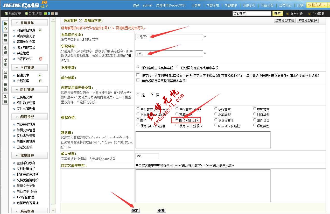This screenshot has height=214, width=330.
Task: Click the 字段名称 input containing cpt1
Action: pos(169,53)
